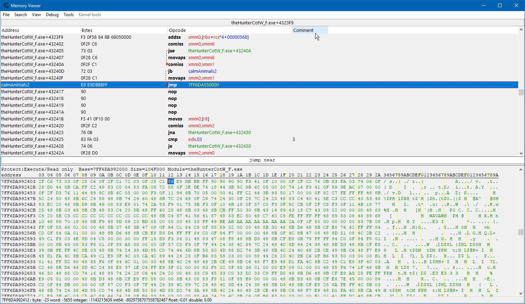525x304 pixels.
Task: Open the File menu
Action: (x=6, y=15)
